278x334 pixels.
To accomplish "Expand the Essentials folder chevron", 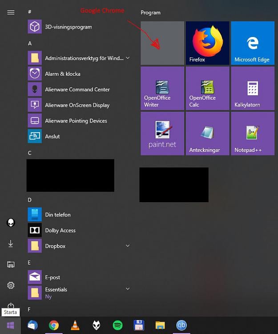I will pyautogui.click(x=128, y=289).
